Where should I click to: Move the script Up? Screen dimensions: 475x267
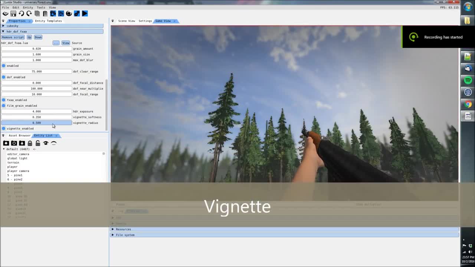(29, 37)
